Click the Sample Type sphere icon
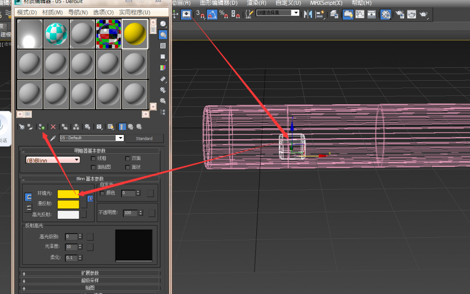The width and height of the screenshot is (470, 294). 163,24
